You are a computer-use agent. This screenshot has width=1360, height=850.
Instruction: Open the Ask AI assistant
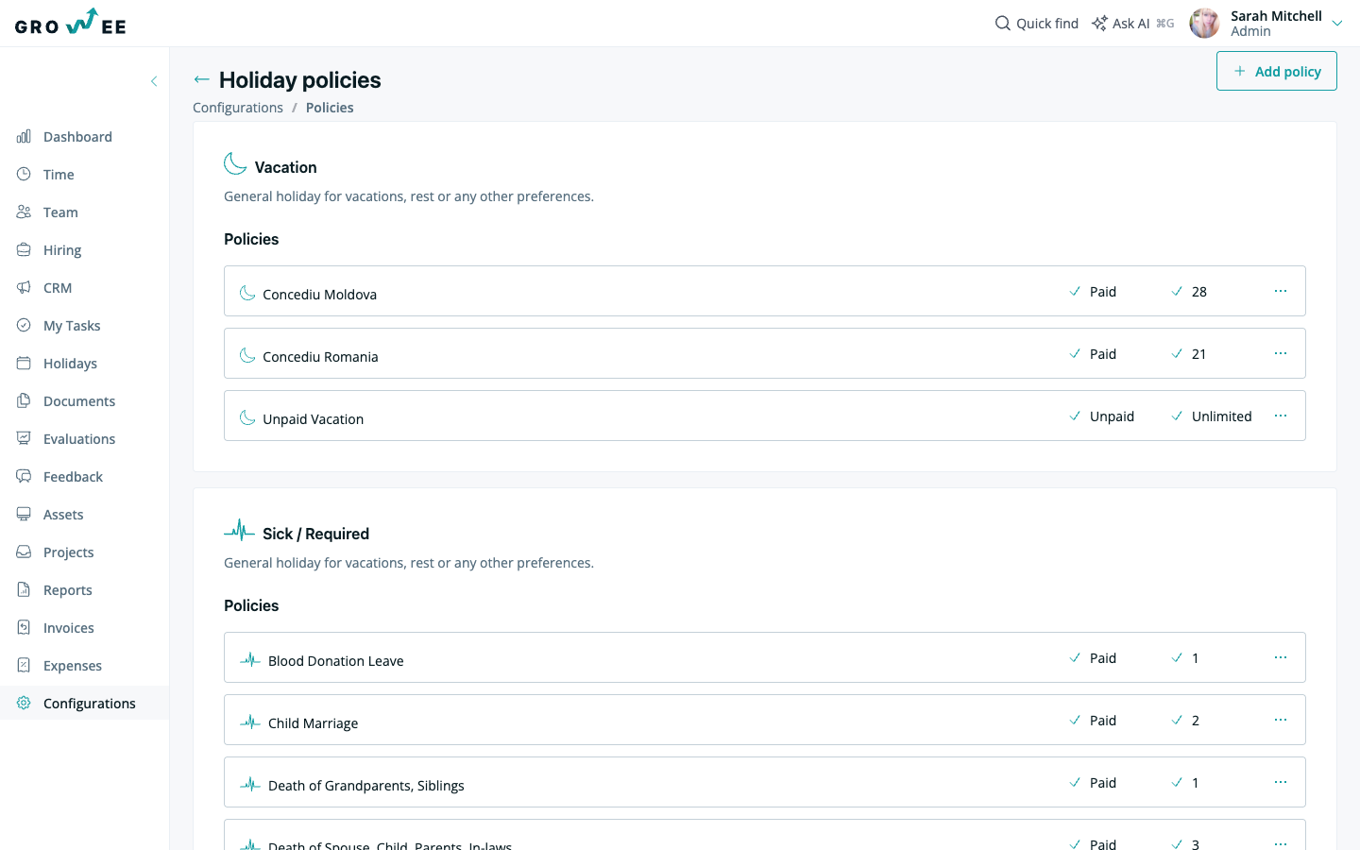[x=1132, y=23]
